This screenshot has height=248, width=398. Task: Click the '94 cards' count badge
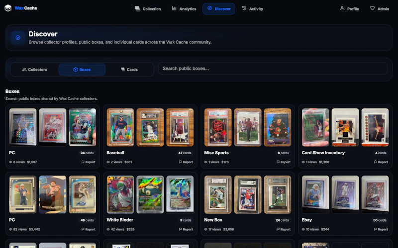pyautogui.click(x=87, y=153)
